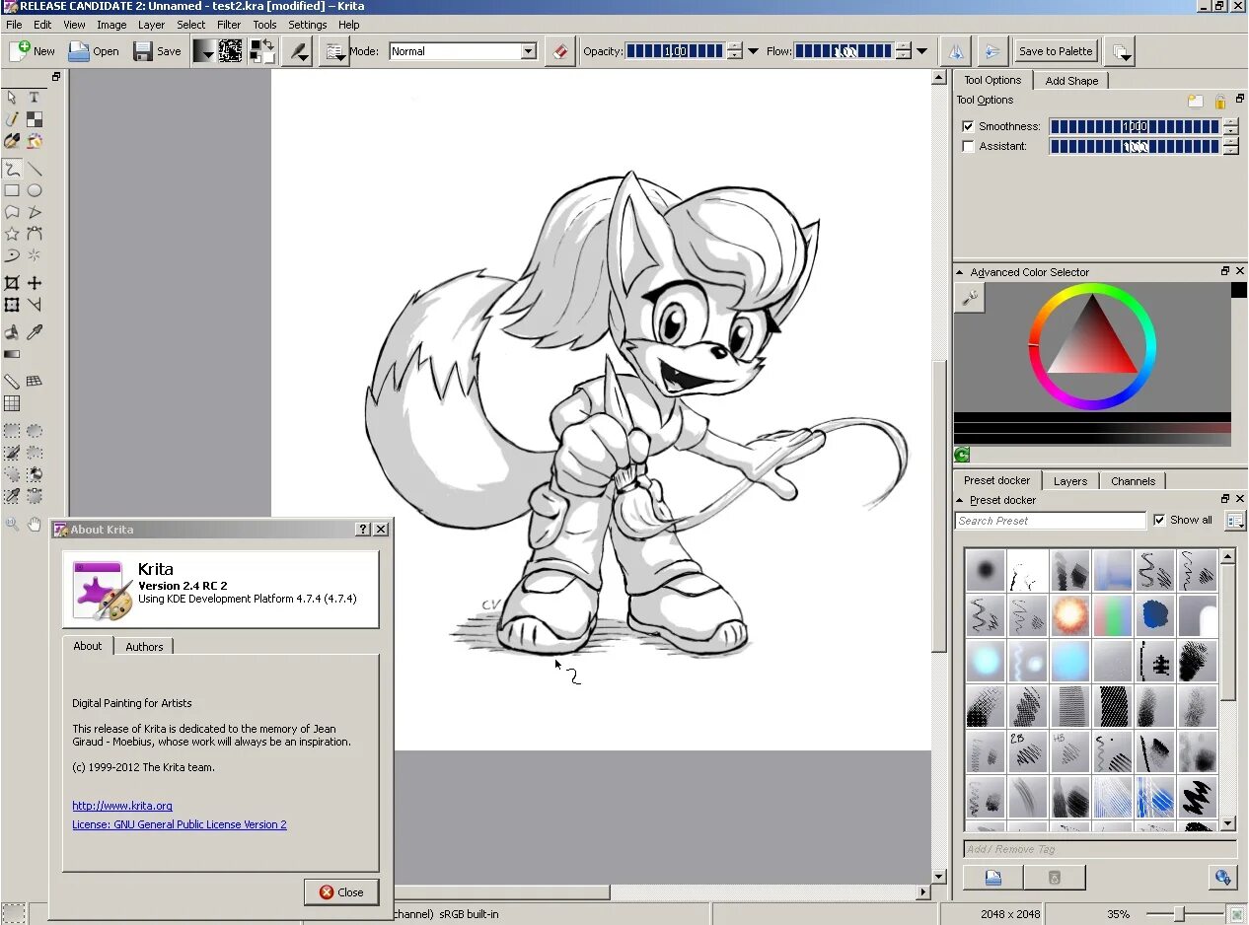Screen dimensions: 1249x925
Task: Close the About Krita dialog
Action: click(x=341, y=892)
